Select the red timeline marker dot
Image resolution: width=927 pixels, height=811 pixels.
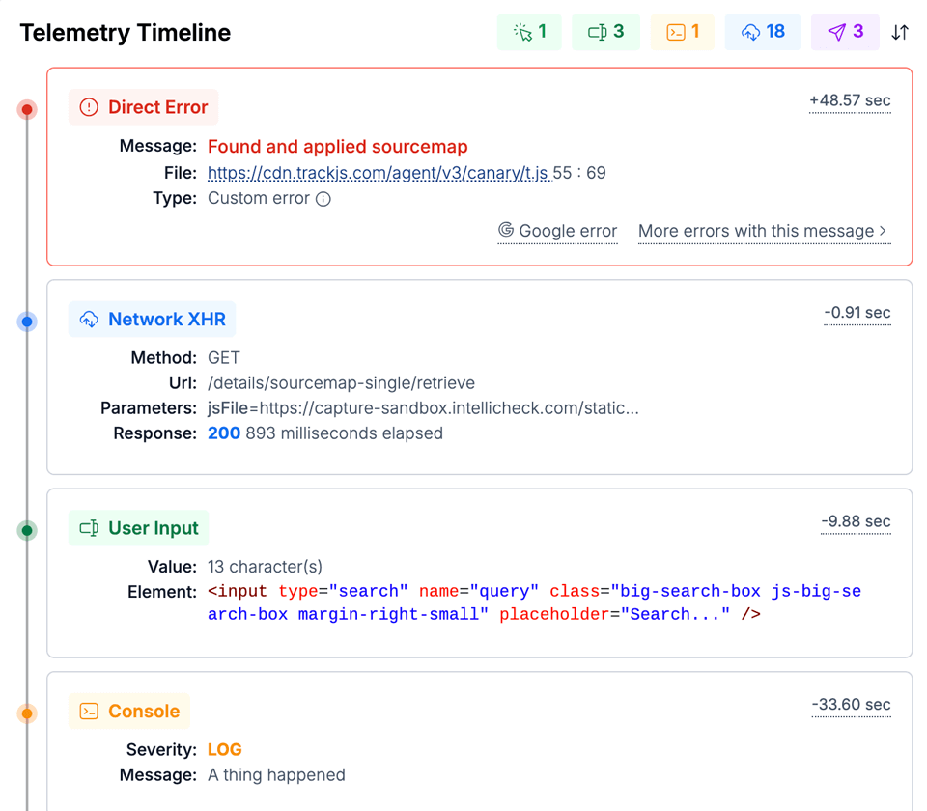(27, 109)
